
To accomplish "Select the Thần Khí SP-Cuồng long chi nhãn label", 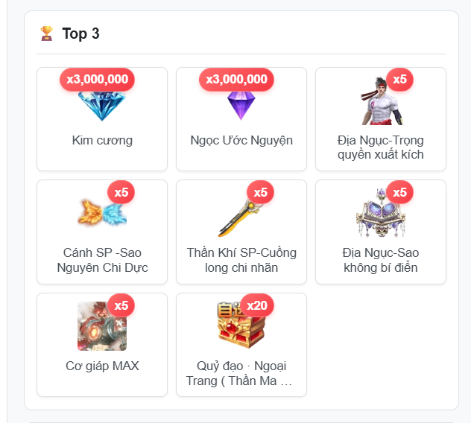I will click(x=241, y=260).
